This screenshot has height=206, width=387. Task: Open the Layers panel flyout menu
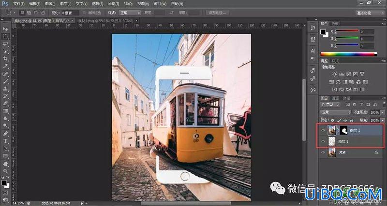(x=384, y=98)
